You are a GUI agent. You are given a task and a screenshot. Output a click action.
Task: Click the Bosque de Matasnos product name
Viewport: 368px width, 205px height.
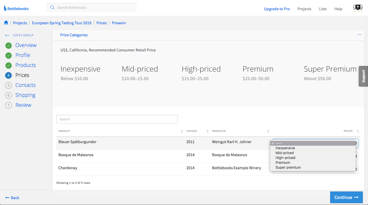tap(76, 155)
